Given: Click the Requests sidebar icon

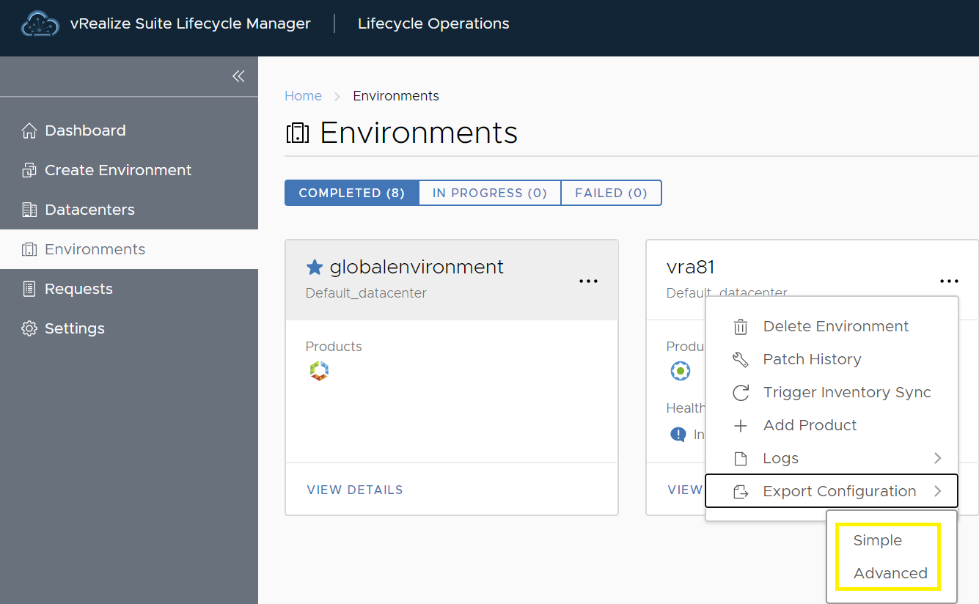Looking at the screenshot, I should pos(29,288).
